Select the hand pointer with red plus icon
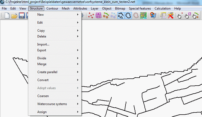202x117 pixels. click(180, 16)
